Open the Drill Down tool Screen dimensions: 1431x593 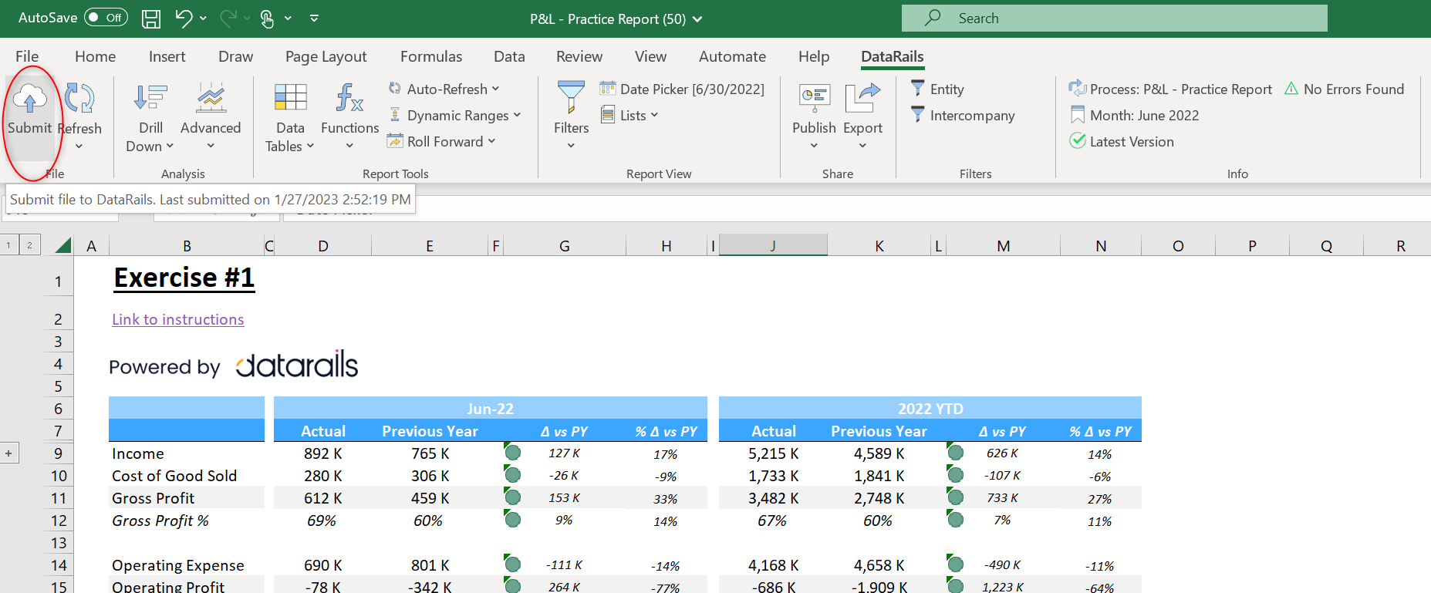(x=150, y=118)
